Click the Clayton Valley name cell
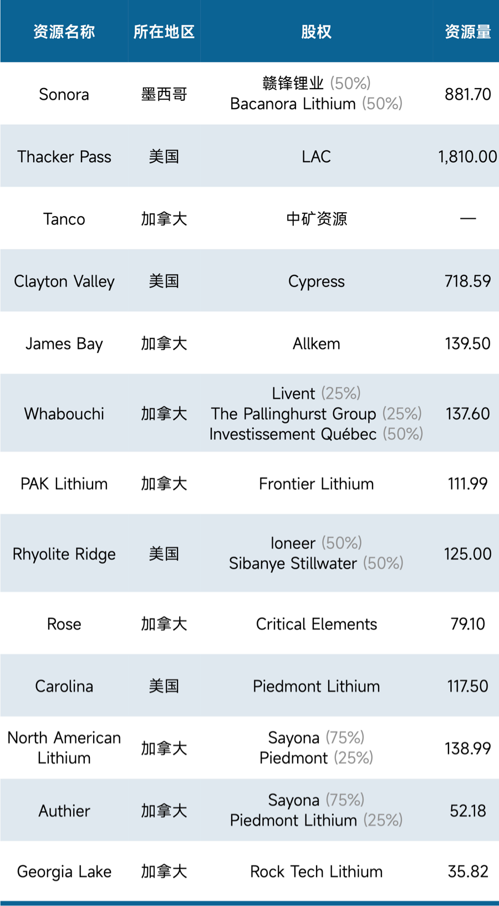This screenshot has width=499, height=906. [x=64, y=281]
